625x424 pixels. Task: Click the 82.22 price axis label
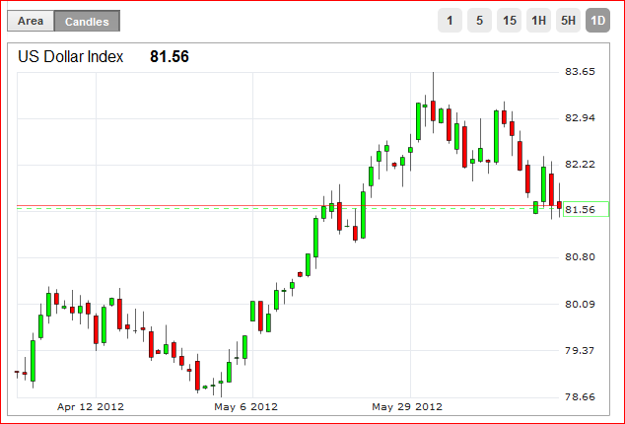tap(580, 165)
